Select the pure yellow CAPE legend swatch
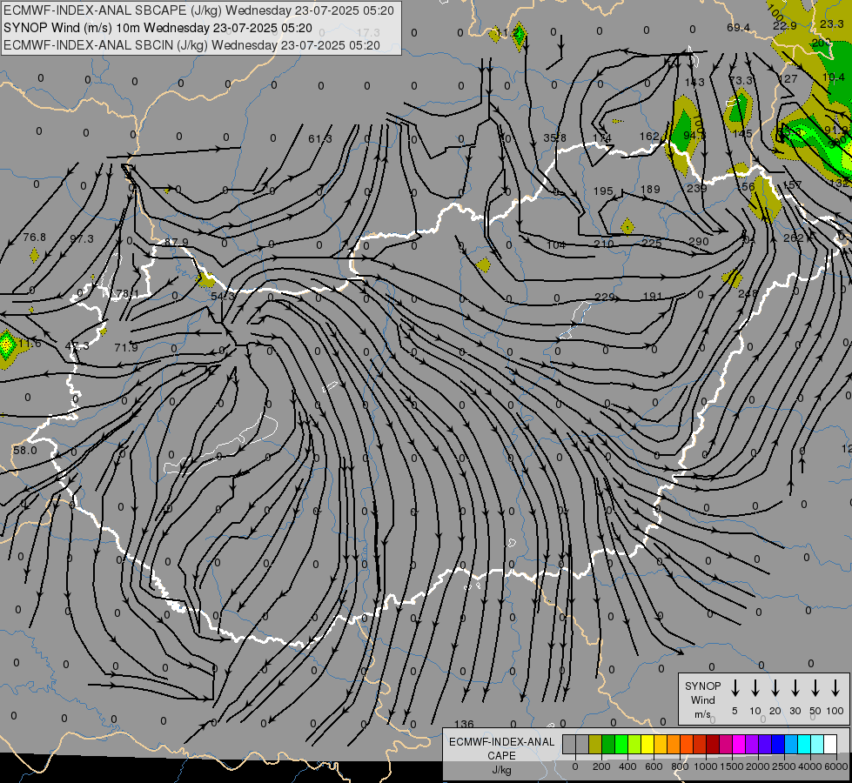This screenshot has width=852, height=783. (x=647, y=745)
